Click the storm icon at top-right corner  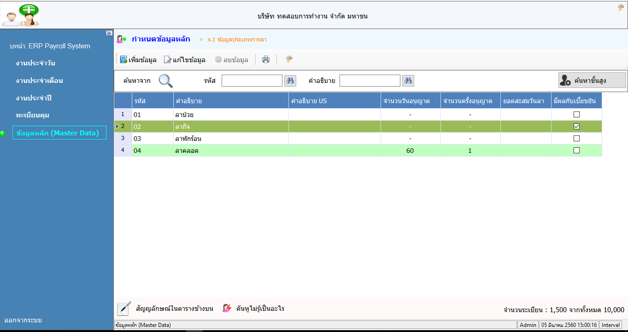621,7
